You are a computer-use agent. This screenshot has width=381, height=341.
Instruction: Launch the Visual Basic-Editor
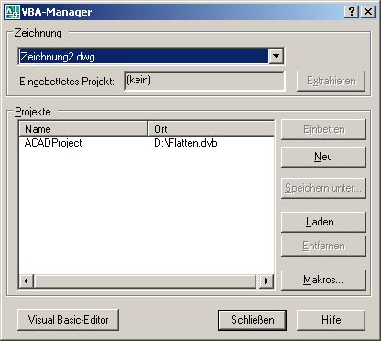[x=68, y=320]
